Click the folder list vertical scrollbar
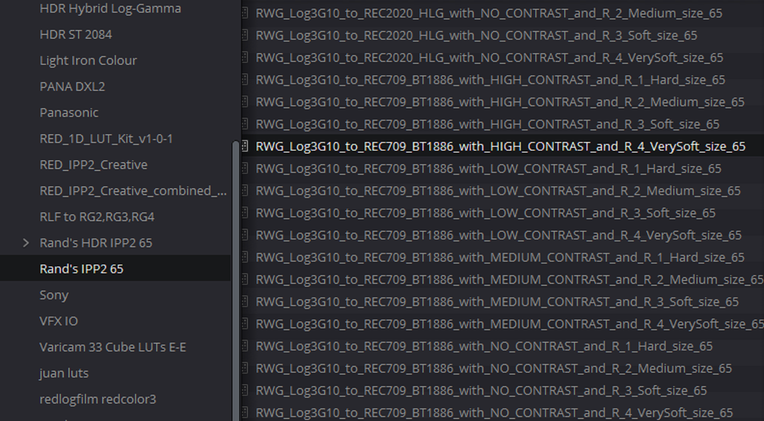The height and width of the screenshot is (421, 764). click(x=236, y=281)
